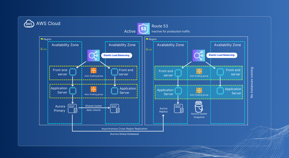Click the Aurora icon receiving shared cluster data volume
289x158 pixels.
click(x=115, y=108)
